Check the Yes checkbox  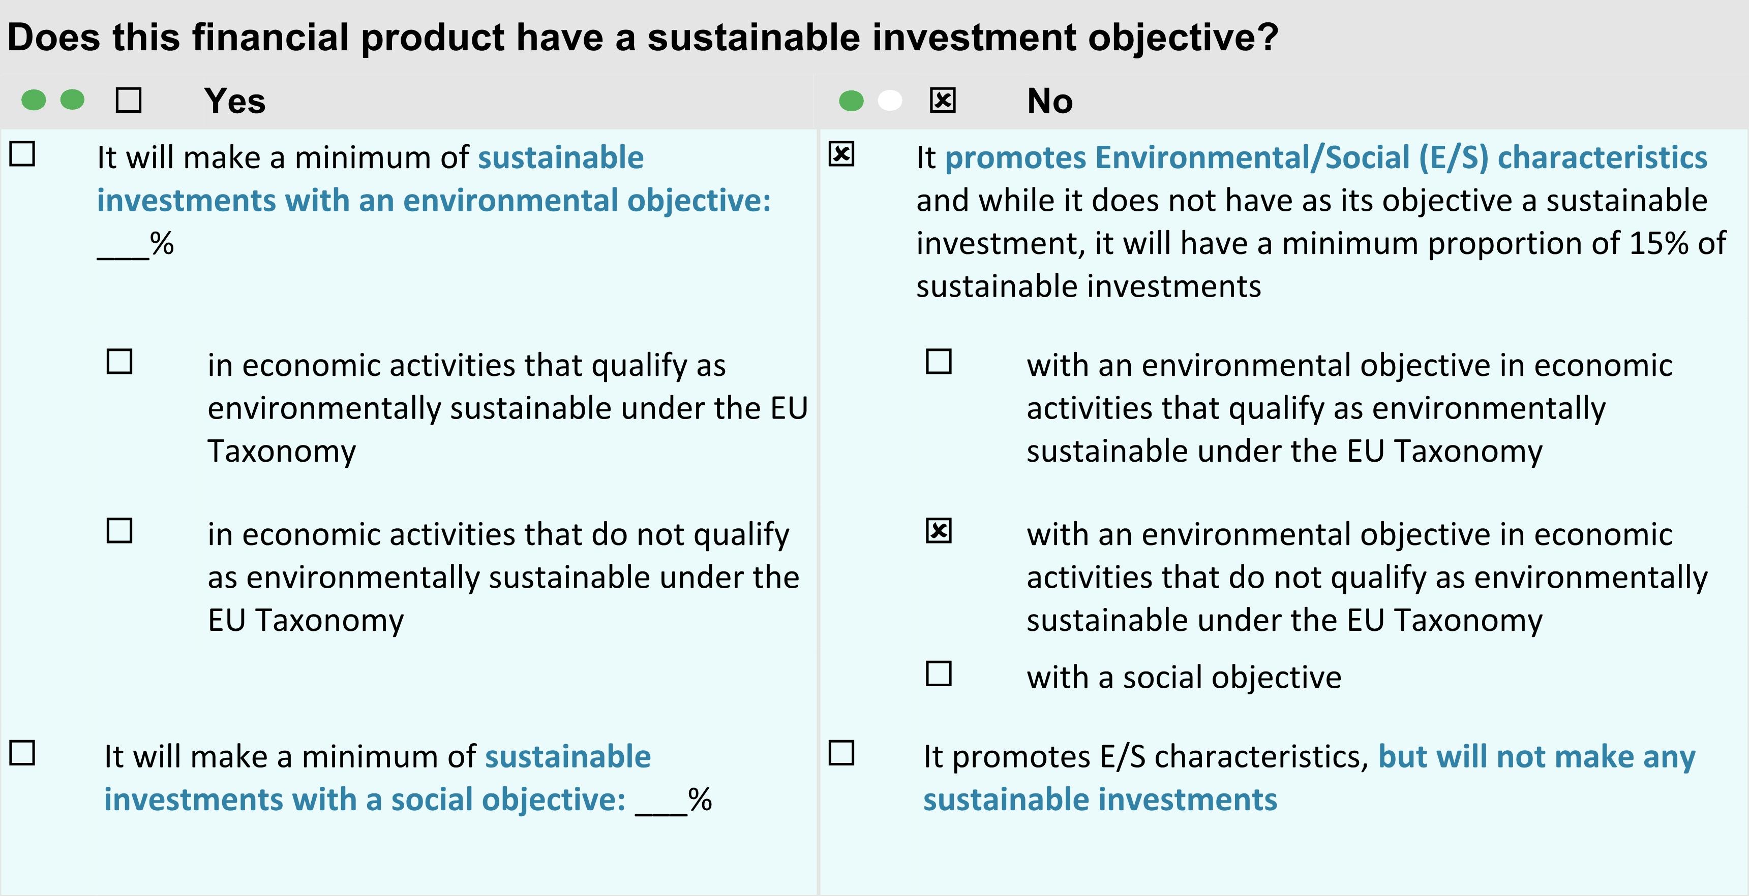(128, 101)
